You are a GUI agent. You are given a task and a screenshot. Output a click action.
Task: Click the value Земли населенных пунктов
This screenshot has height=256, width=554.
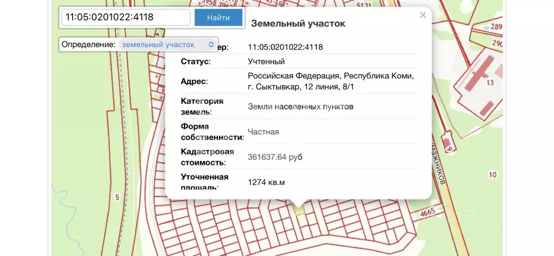coord(300,106)
